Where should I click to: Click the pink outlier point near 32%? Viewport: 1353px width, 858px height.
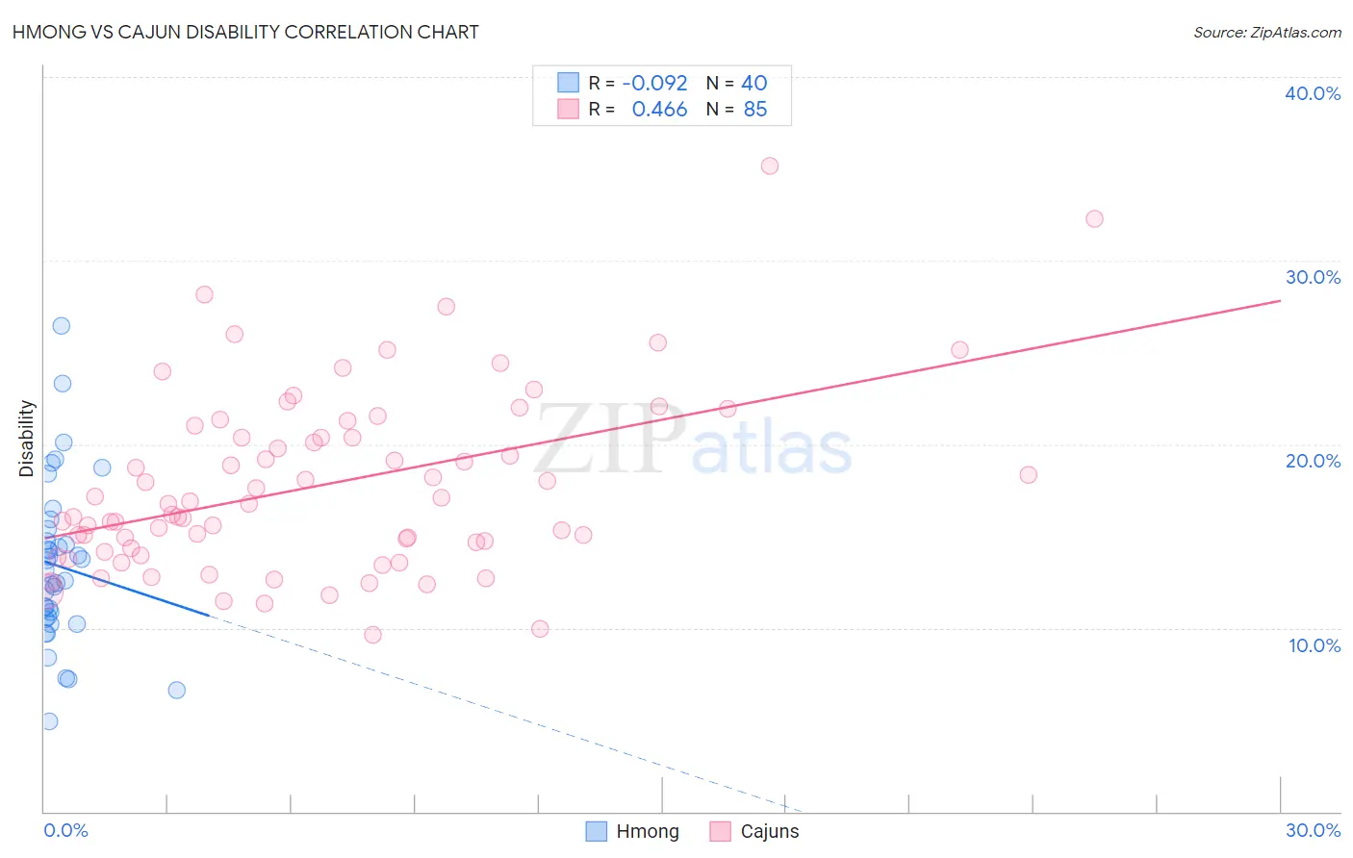point(1094,218)
